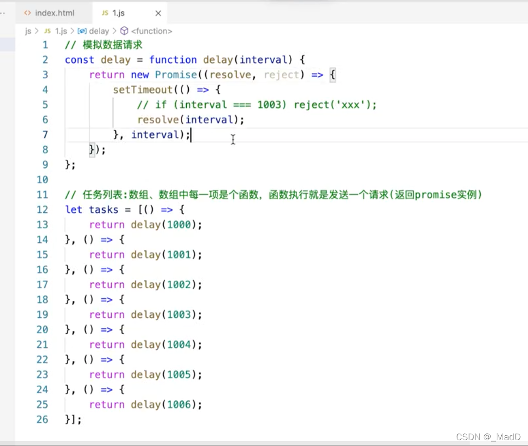Click 'delay(1002)' on line 17
The width and height of the screenshot is (528, 446).
tap(164, 285)
